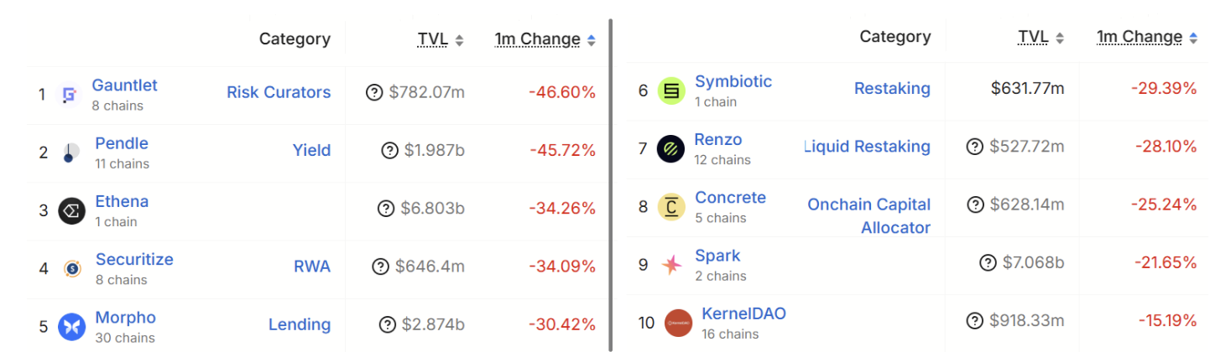
Task: Open the Onchain Capital Allocator category
Action: (868, 215)
